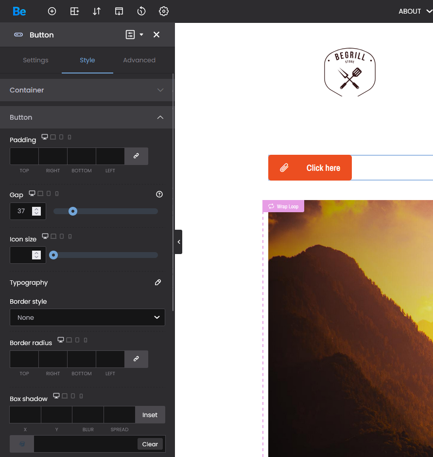Toggle linked Padding values
This screenshot has width=433, height=457.
click(x=137, y=156)
